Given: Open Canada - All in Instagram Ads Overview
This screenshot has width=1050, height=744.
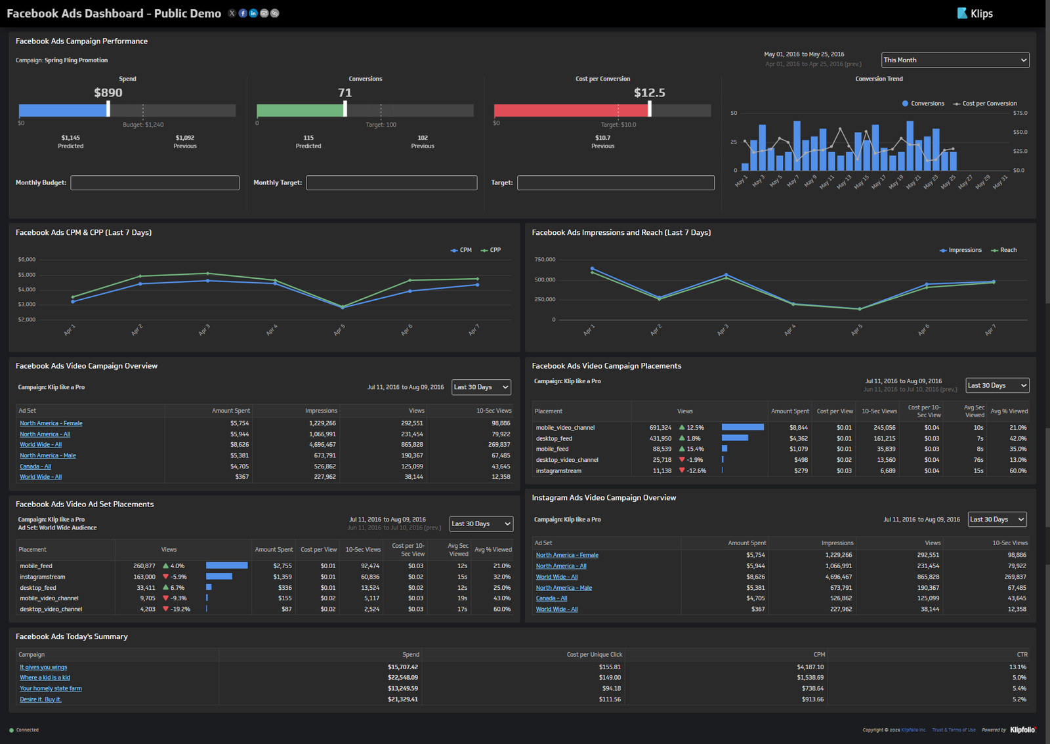Looking at the screenshot, I should 551,598.
